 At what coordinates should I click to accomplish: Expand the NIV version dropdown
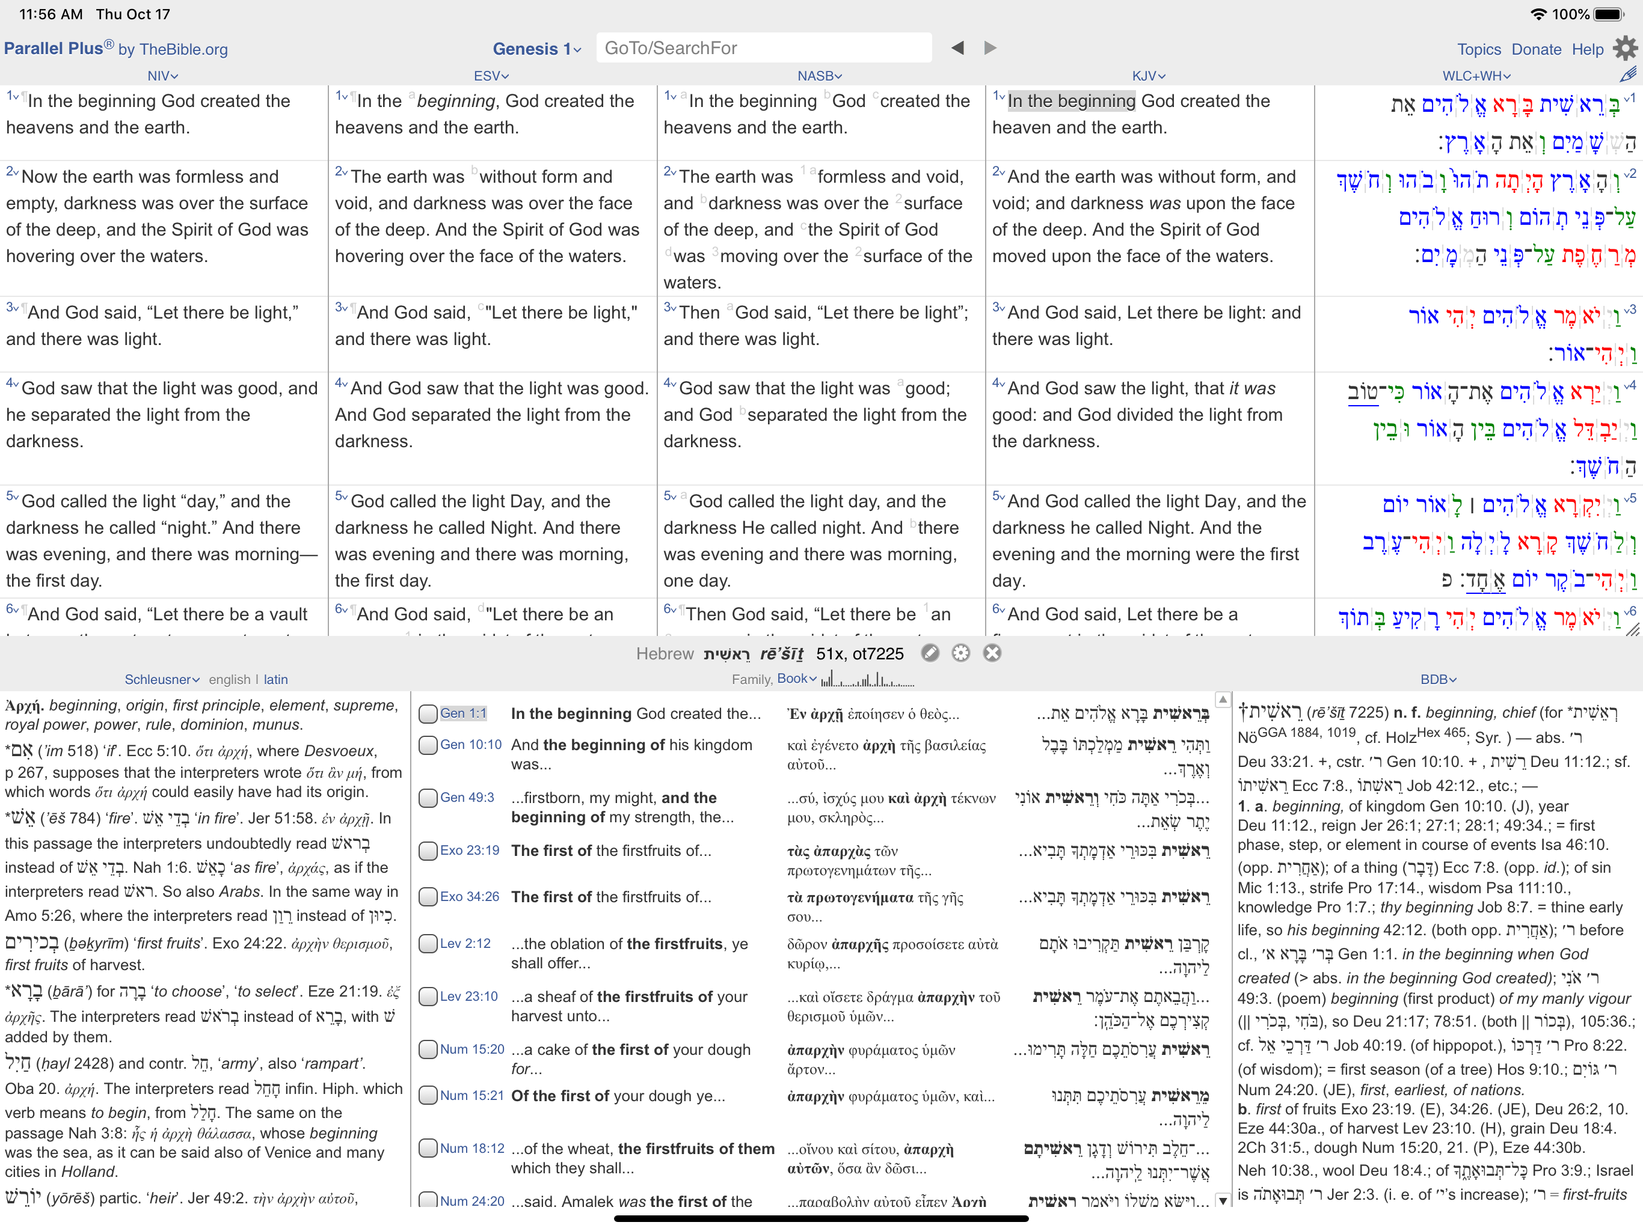[162, 76]
